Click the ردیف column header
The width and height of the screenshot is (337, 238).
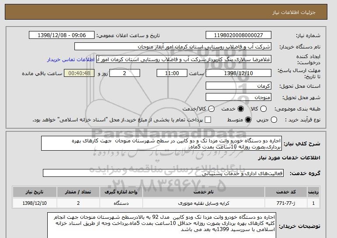click(313, 192)
